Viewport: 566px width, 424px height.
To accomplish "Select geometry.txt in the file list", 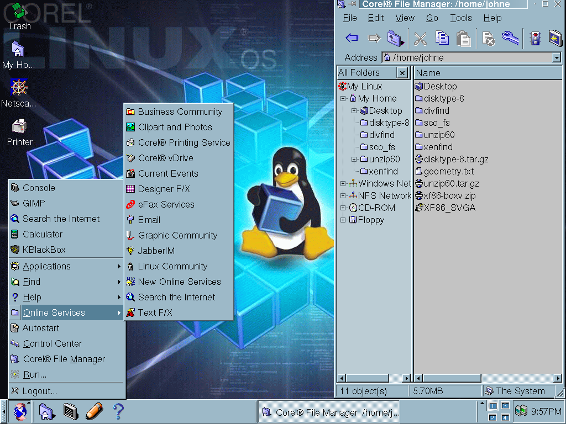I will click(448, 171).
